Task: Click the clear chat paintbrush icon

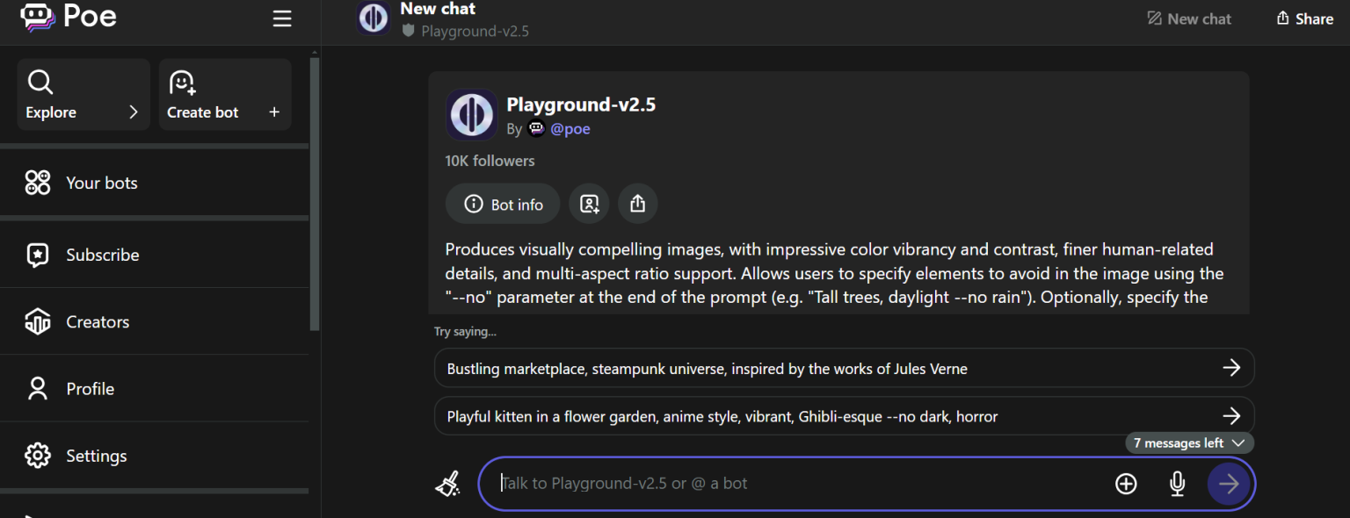Action: pyautogui.click(x=448, y=483)
